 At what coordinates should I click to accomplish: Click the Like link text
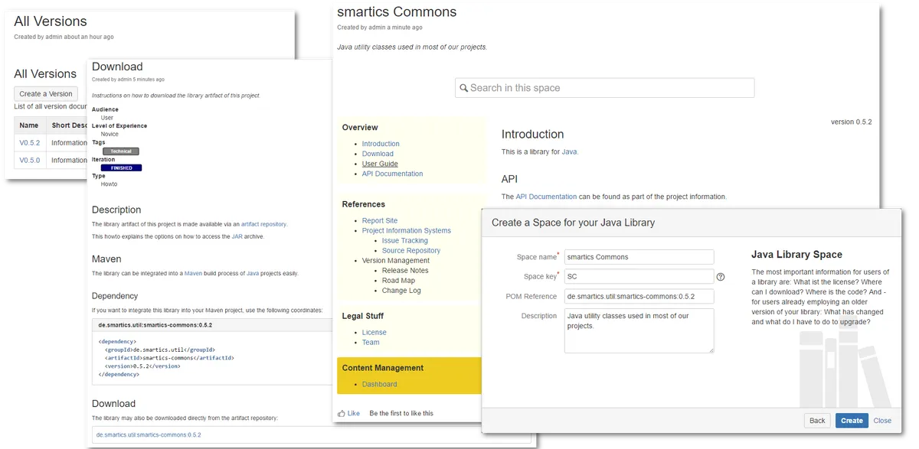click(353, 413)
